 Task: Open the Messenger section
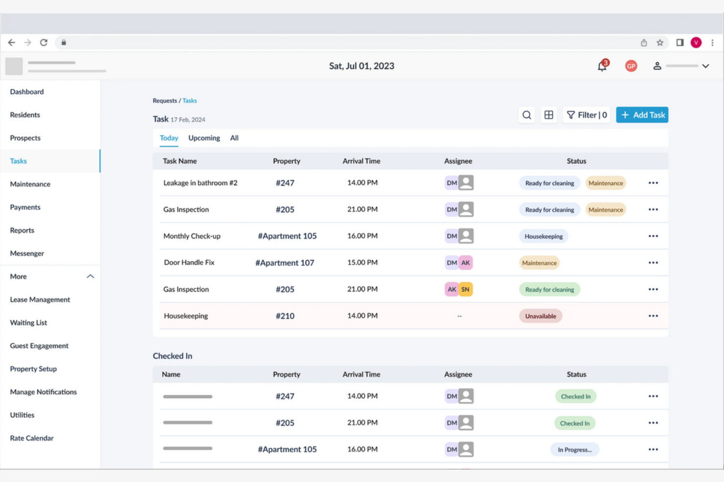tap(27, 253)
